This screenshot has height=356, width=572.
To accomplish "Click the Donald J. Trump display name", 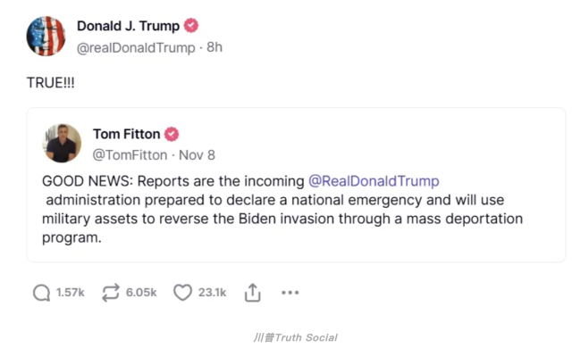I will click(128, 26).
